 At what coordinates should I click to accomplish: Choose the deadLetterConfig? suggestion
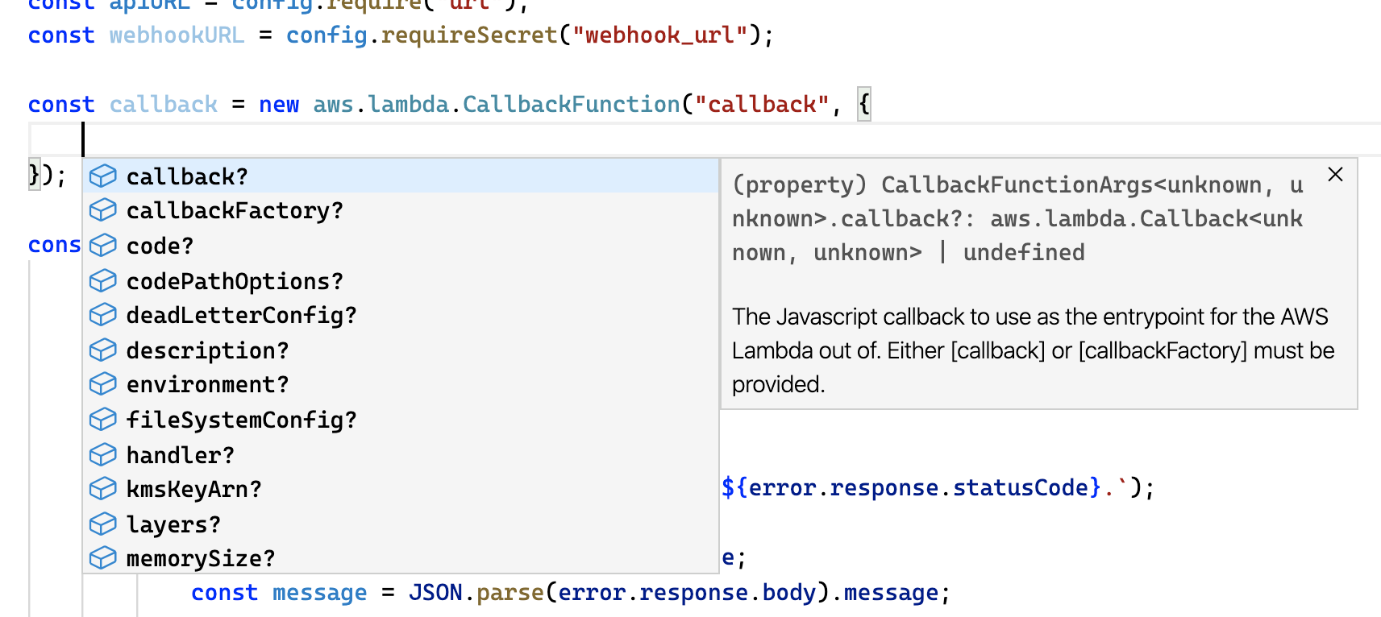[x=401, y=315]
